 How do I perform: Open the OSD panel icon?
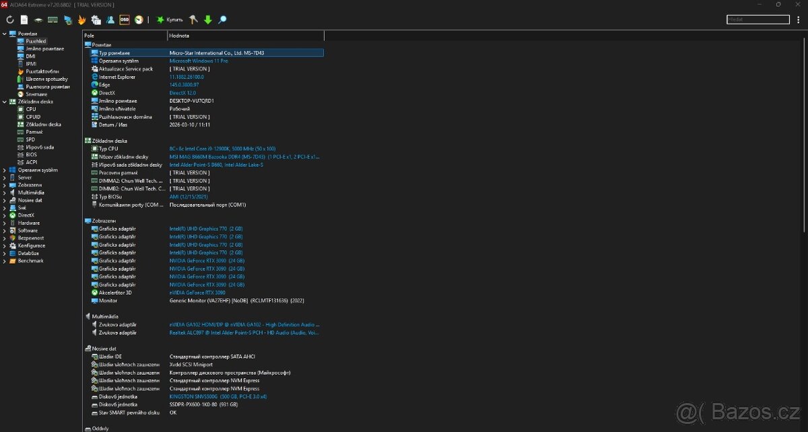125,20
